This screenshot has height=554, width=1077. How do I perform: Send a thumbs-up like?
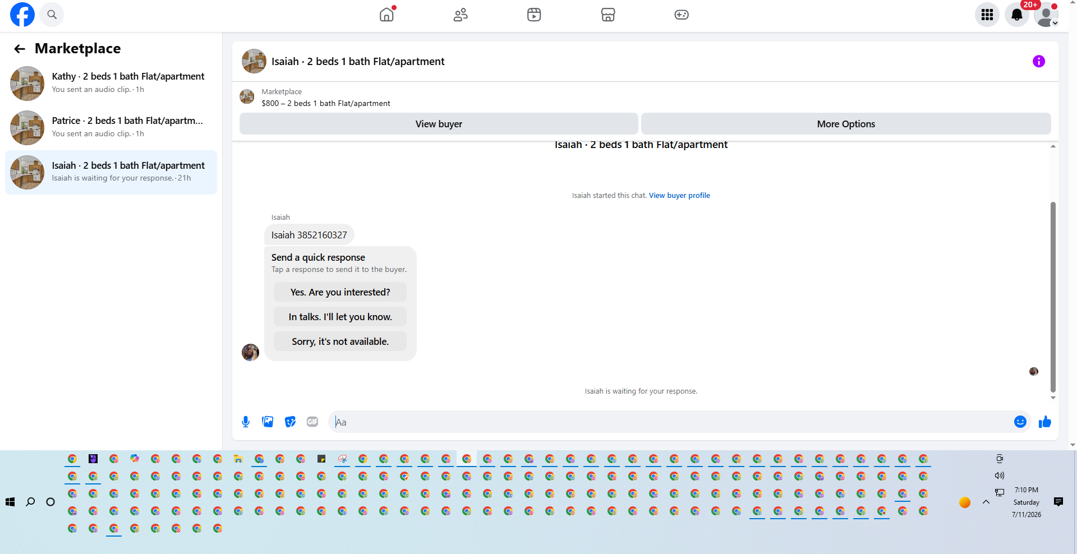point(1044,422)
